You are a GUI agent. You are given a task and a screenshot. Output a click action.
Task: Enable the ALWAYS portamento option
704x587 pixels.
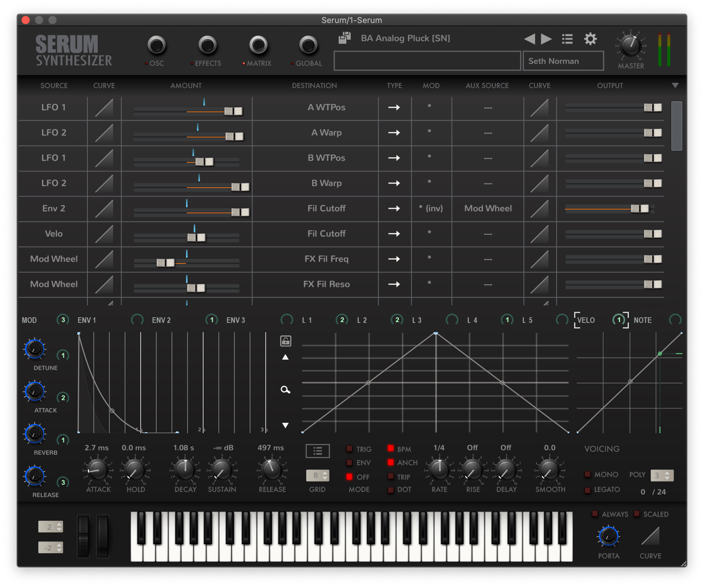[595, 514]
